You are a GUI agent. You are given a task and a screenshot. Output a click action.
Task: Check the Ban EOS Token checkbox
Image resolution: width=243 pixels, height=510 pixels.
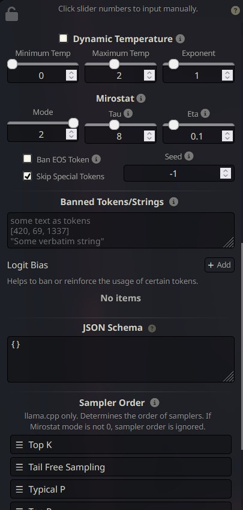point(27,159)
